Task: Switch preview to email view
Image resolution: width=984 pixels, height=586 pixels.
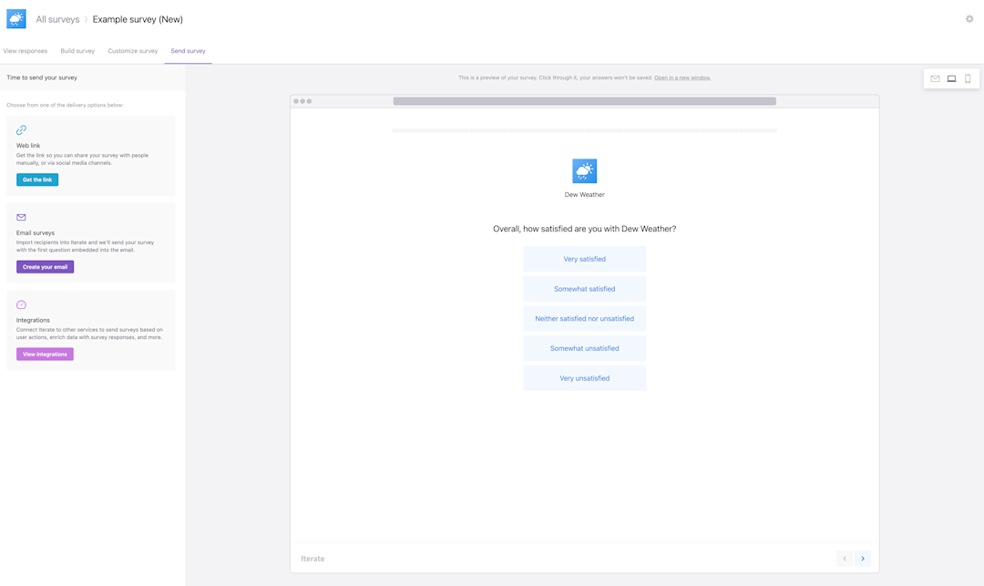Action: 935,78
